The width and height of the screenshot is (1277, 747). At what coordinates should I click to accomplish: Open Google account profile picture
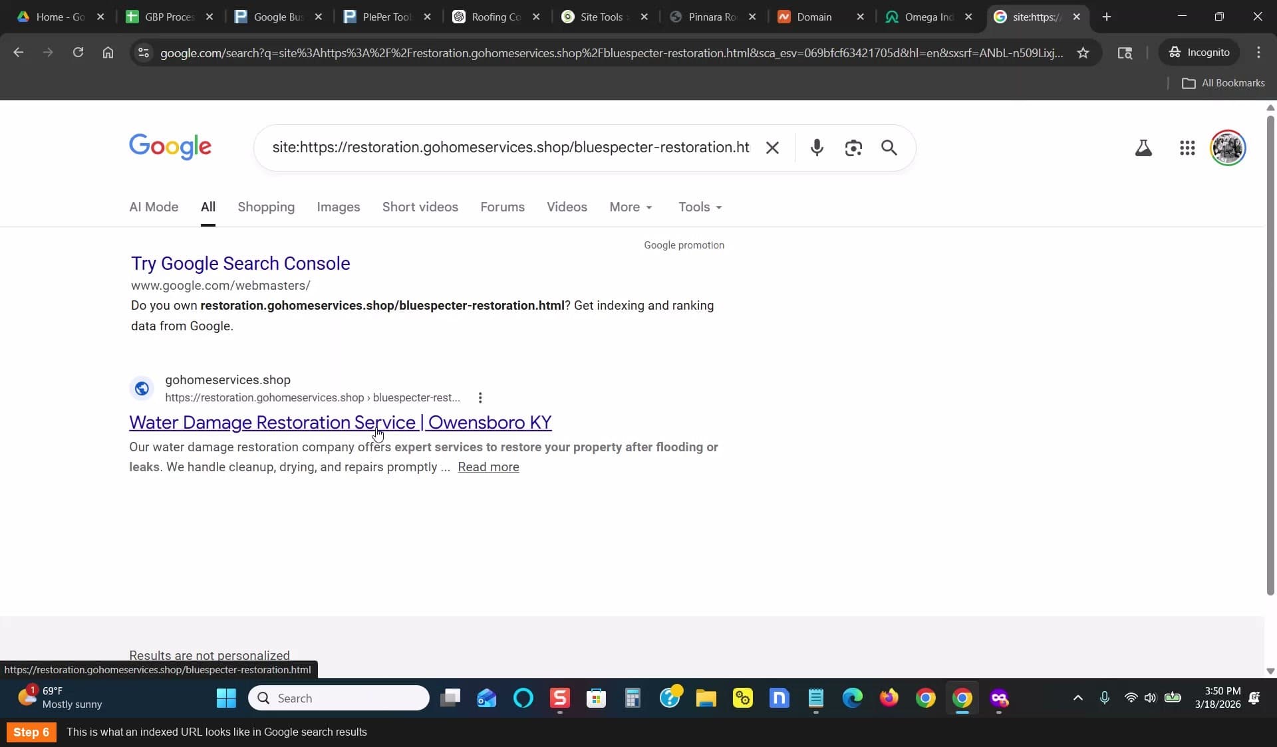coord(1228,148)
